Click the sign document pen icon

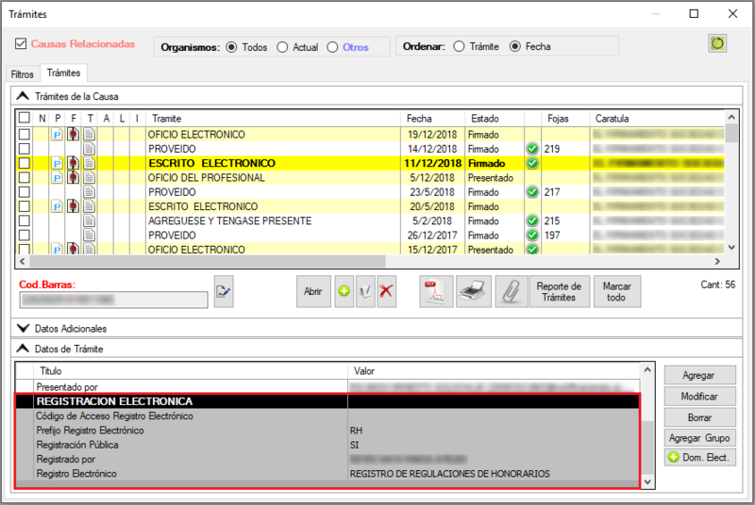[365, 291]
